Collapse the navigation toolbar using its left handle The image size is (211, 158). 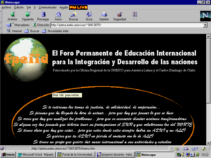2,16
